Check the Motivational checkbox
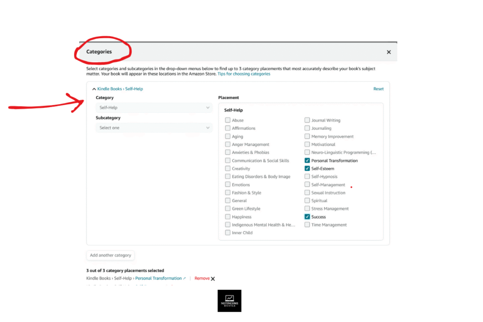 (x=307, y=144)
